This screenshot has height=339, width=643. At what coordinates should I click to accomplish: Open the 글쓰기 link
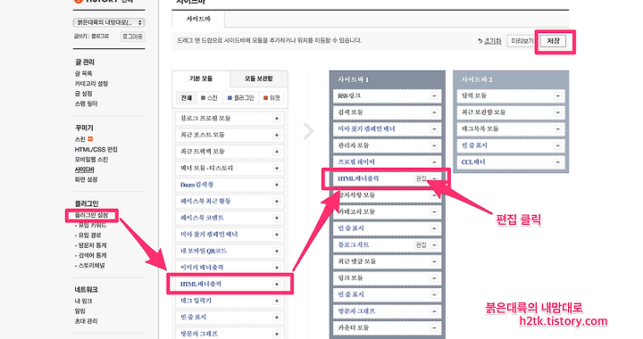80,37
